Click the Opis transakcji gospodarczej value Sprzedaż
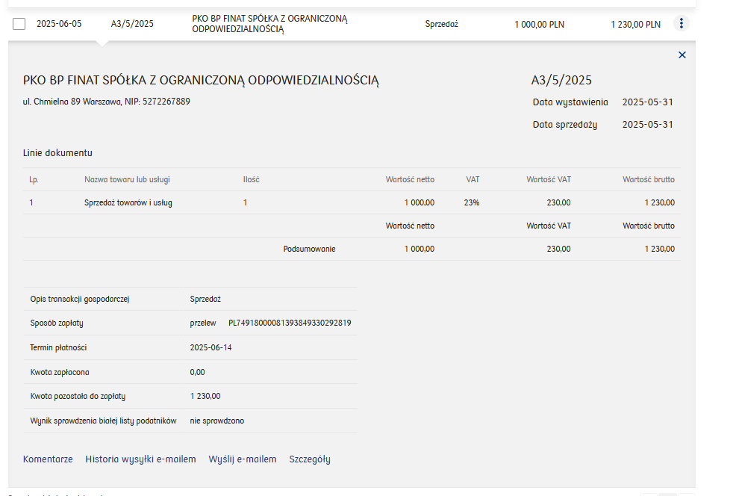This screenshot has height=496, width=736. [205, 299]
